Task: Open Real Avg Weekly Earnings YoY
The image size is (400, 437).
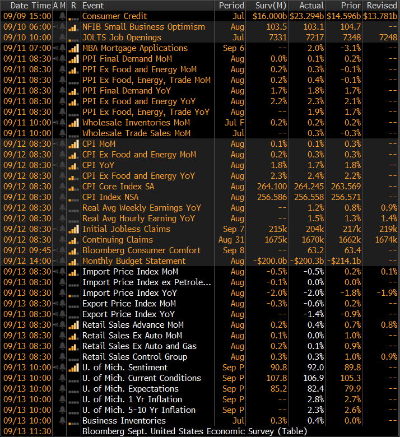Action: pyautogui.click(x=142, y=208)
